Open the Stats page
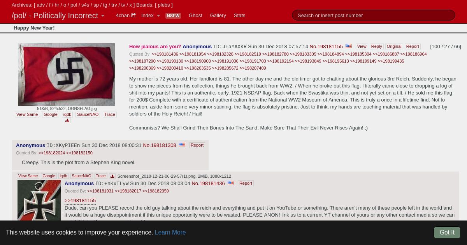467x245 pixels. (240, 15)
